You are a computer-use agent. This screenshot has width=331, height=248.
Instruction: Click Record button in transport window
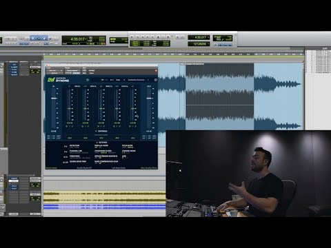(168, 37)
